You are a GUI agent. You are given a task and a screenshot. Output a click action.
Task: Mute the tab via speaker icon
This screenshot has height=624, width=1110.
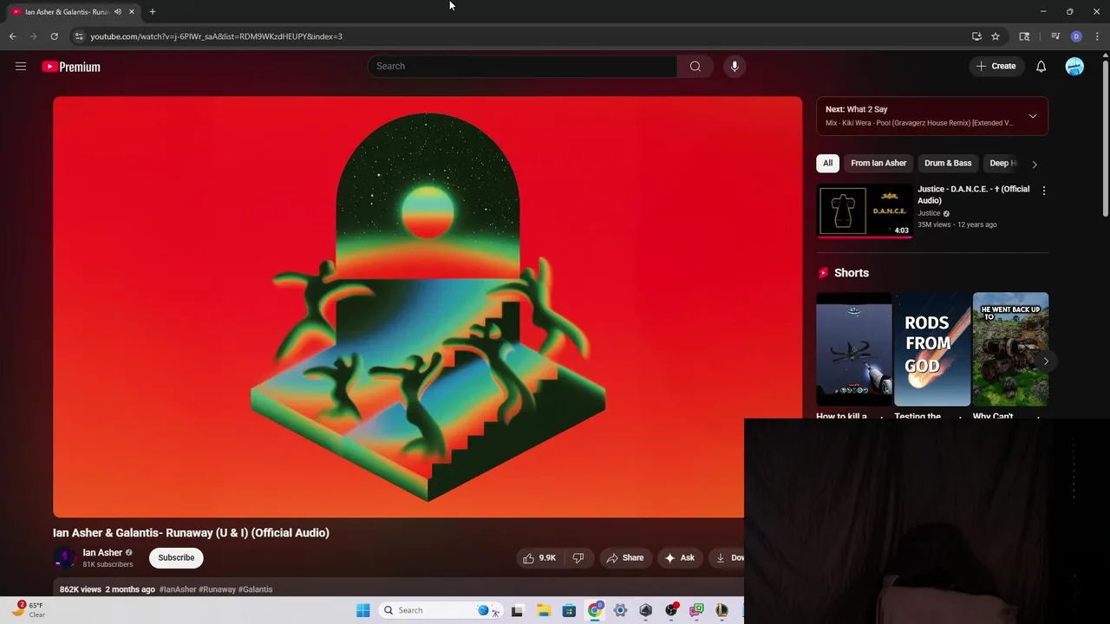click(117, 12)
